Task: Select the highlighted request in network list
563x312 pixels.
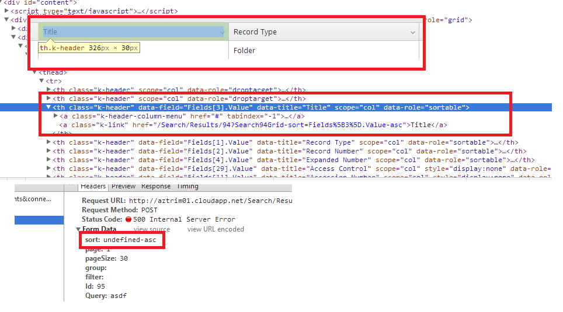Action: click(x=39, y=220)
